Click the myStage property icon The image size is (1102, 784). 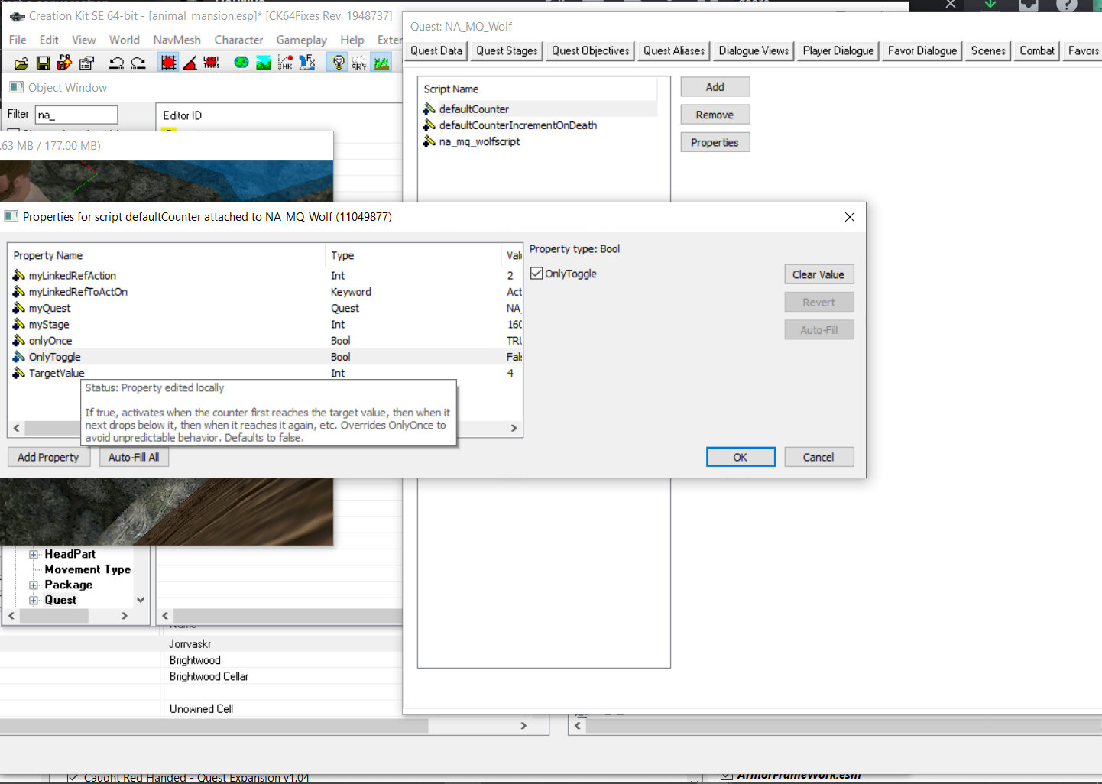19,325
